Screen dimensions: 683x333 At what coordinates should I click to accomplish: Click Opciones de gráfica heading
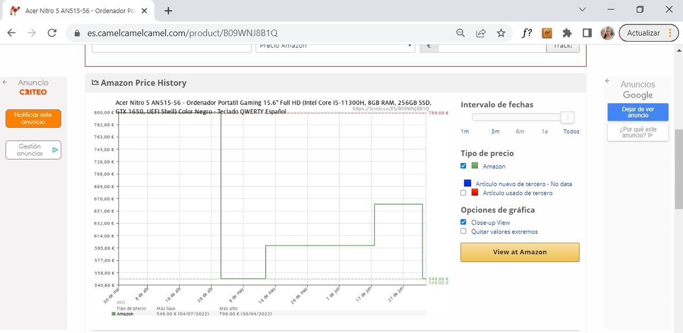click(498, 210)
